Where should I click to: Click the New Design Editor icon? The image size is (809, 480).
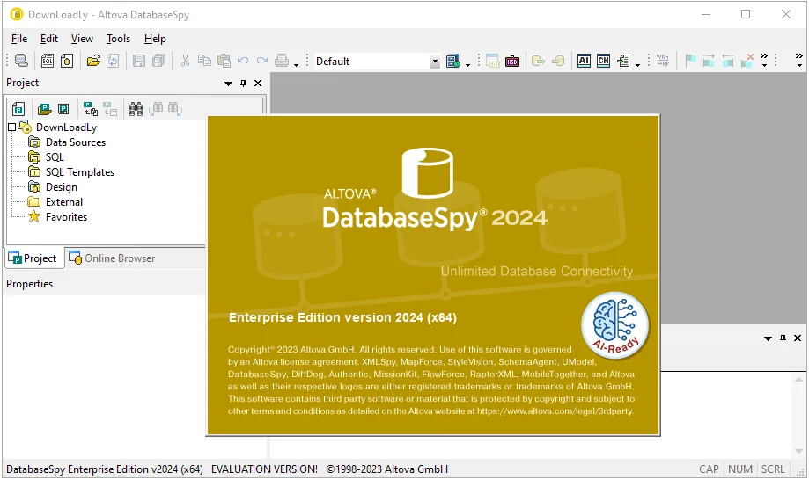(67, 61)
